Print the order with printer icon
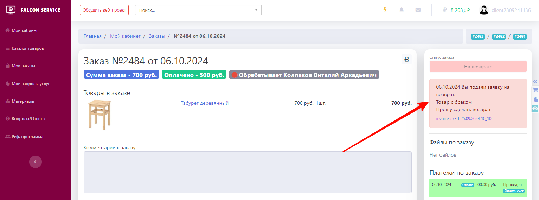 pyautogui.click(x=407, y=59)
